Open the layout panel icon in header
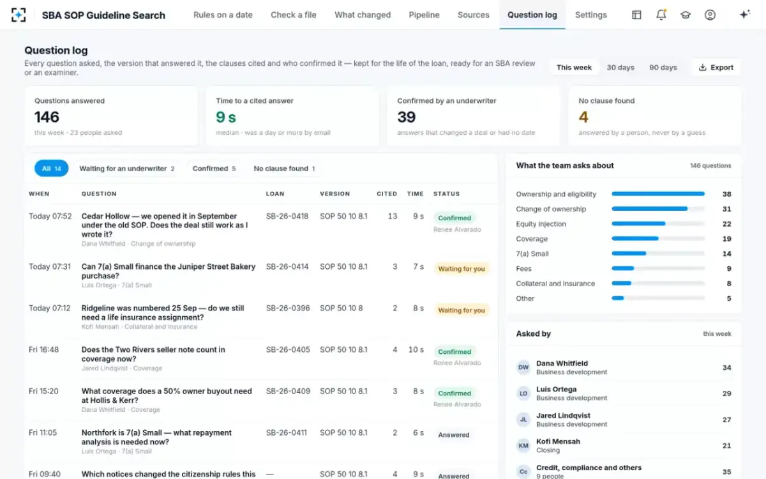This screenshot has width=766, height=479. click(636, 15)
